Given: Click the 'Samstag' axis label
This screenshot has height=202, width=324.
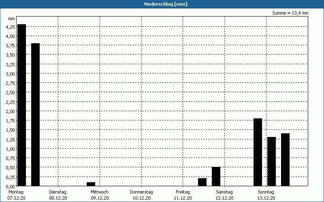Looking at the screenshot, I should click(x=224, y=192).
